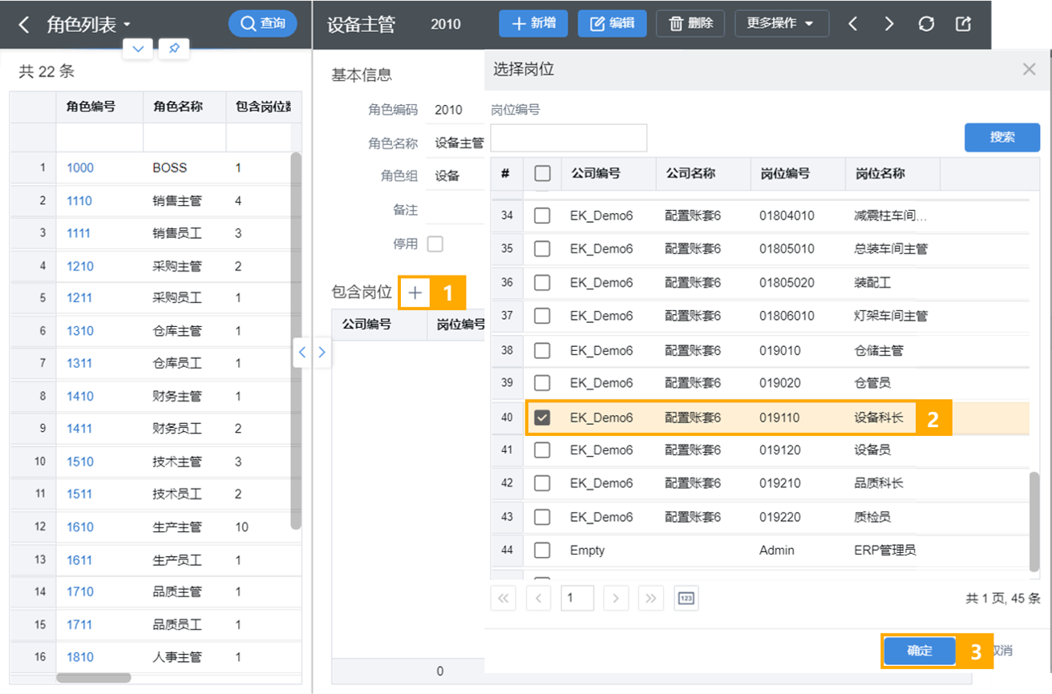Click the 搜索 button

1002,138
